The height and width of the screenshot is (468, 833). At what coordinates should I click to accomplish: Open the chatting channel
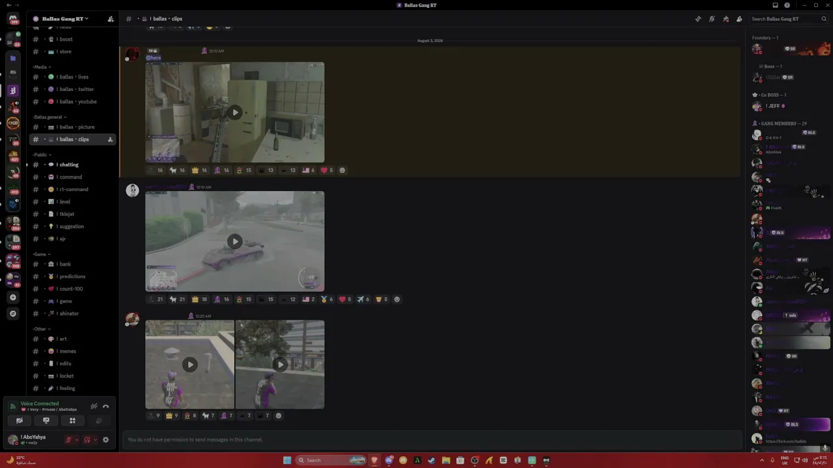click(x=73, y=164)
